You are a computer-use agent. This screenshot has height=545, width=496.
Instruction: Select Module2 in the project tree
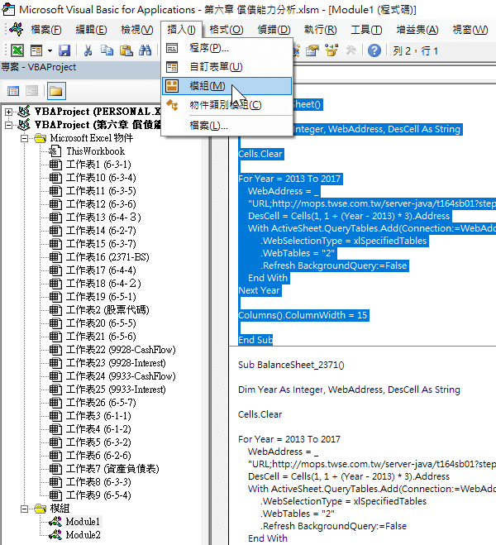pos(83,534)
